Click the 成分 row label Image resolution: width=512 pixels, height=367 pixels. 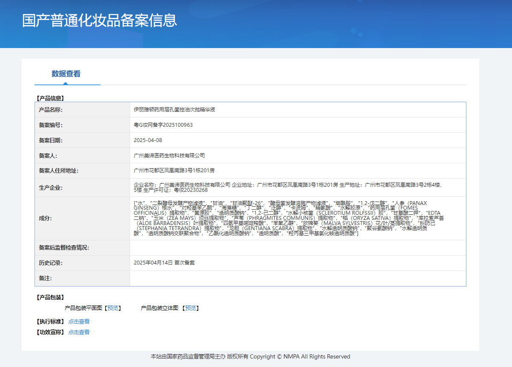pos(45,218)
